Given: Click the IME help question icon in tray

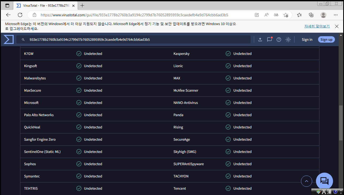Looking at the screenshot, I should click(x=335, y=192).
